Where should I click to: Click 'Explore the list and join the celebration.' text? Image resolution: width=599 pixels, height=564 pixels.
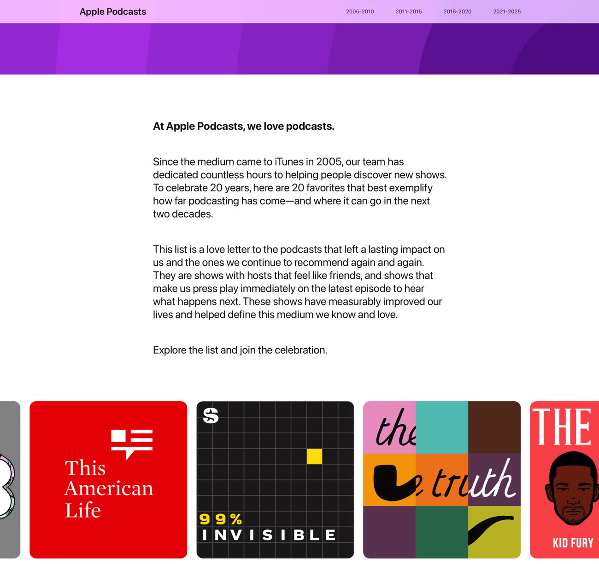click(x=240, y=350)
